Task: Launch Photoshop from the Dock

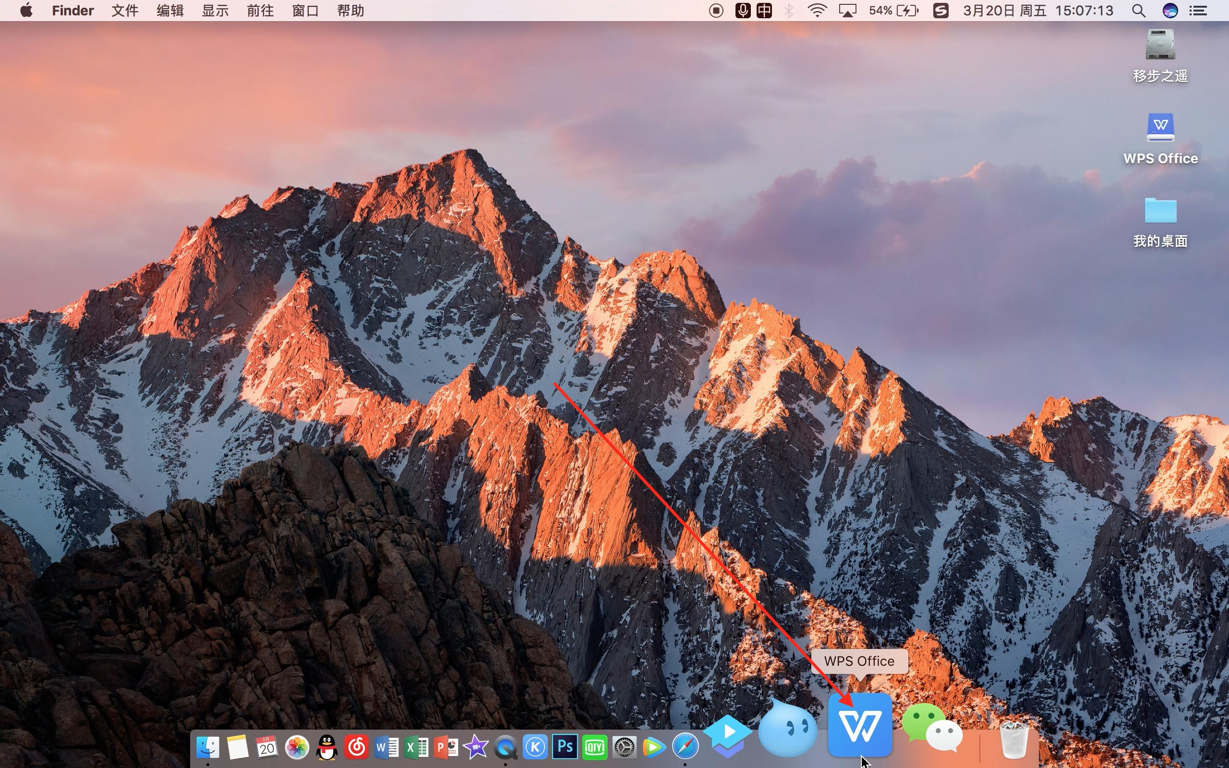Action: coord(564,747)
